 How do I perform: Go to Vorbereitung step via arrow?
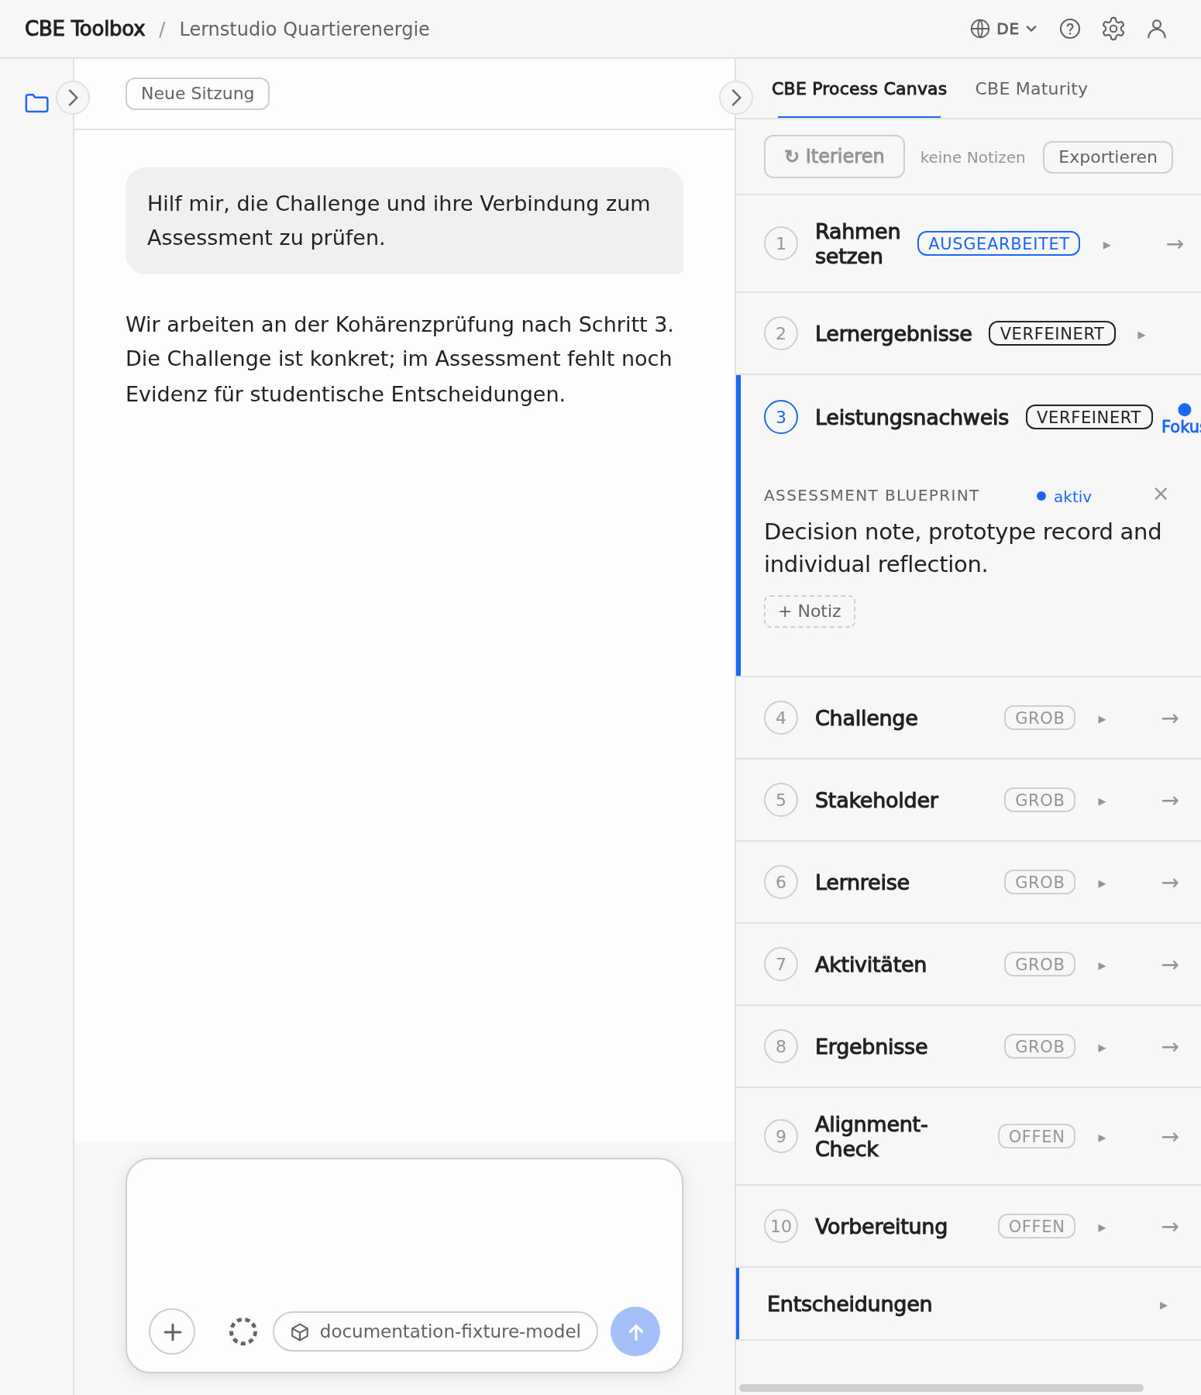[1170, 1227]
